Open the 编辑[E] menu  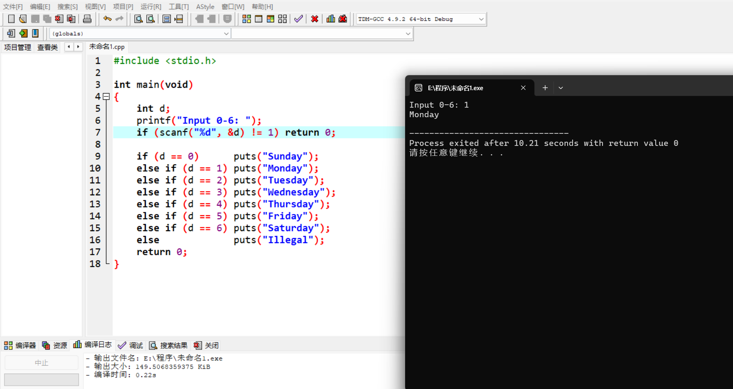pos(40,7)
